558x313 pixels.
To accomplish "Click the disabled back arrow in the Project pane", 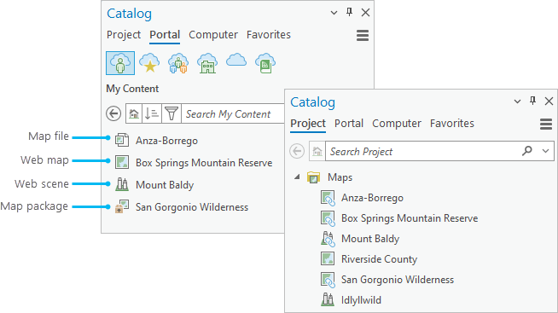I will (x=297, y=151).
